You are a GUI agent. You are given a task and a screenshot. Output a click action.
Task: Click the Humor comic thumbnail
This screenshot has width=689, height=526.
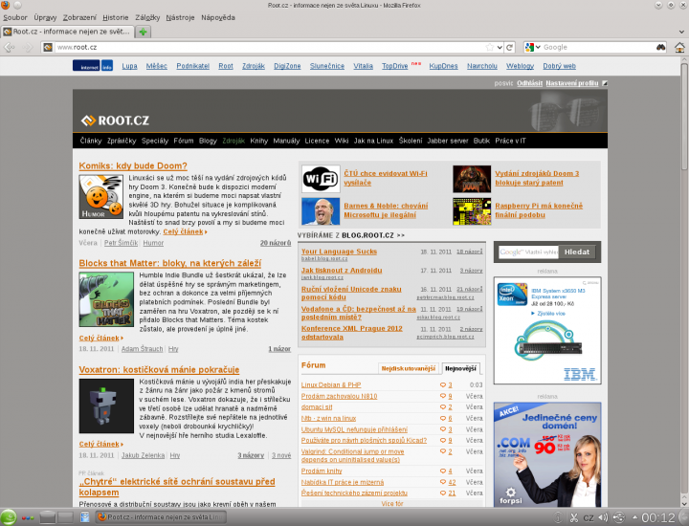coord(101,196)
